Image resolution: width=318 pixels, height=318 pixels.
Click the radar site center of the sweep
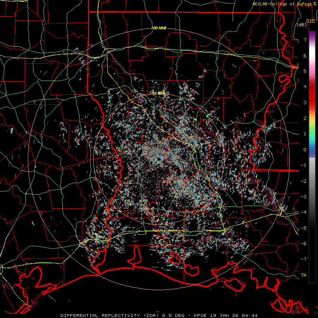pos(159,159)
